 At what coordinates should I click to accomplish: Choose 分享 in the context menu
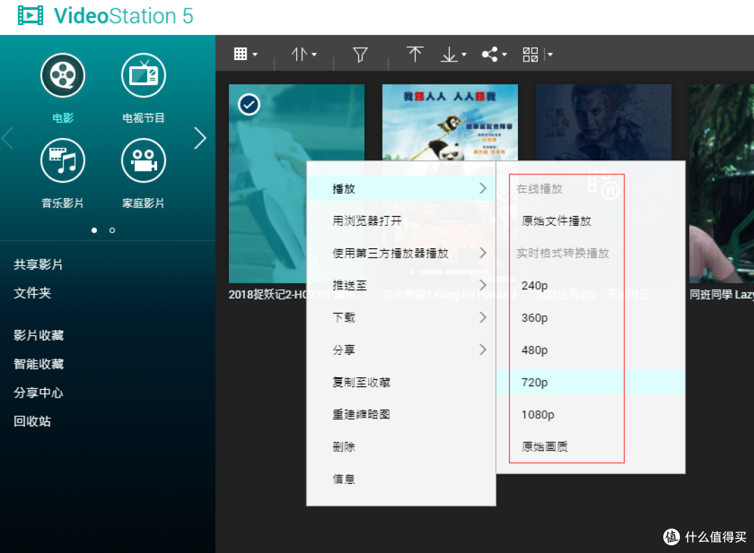[x=401, y=349]
